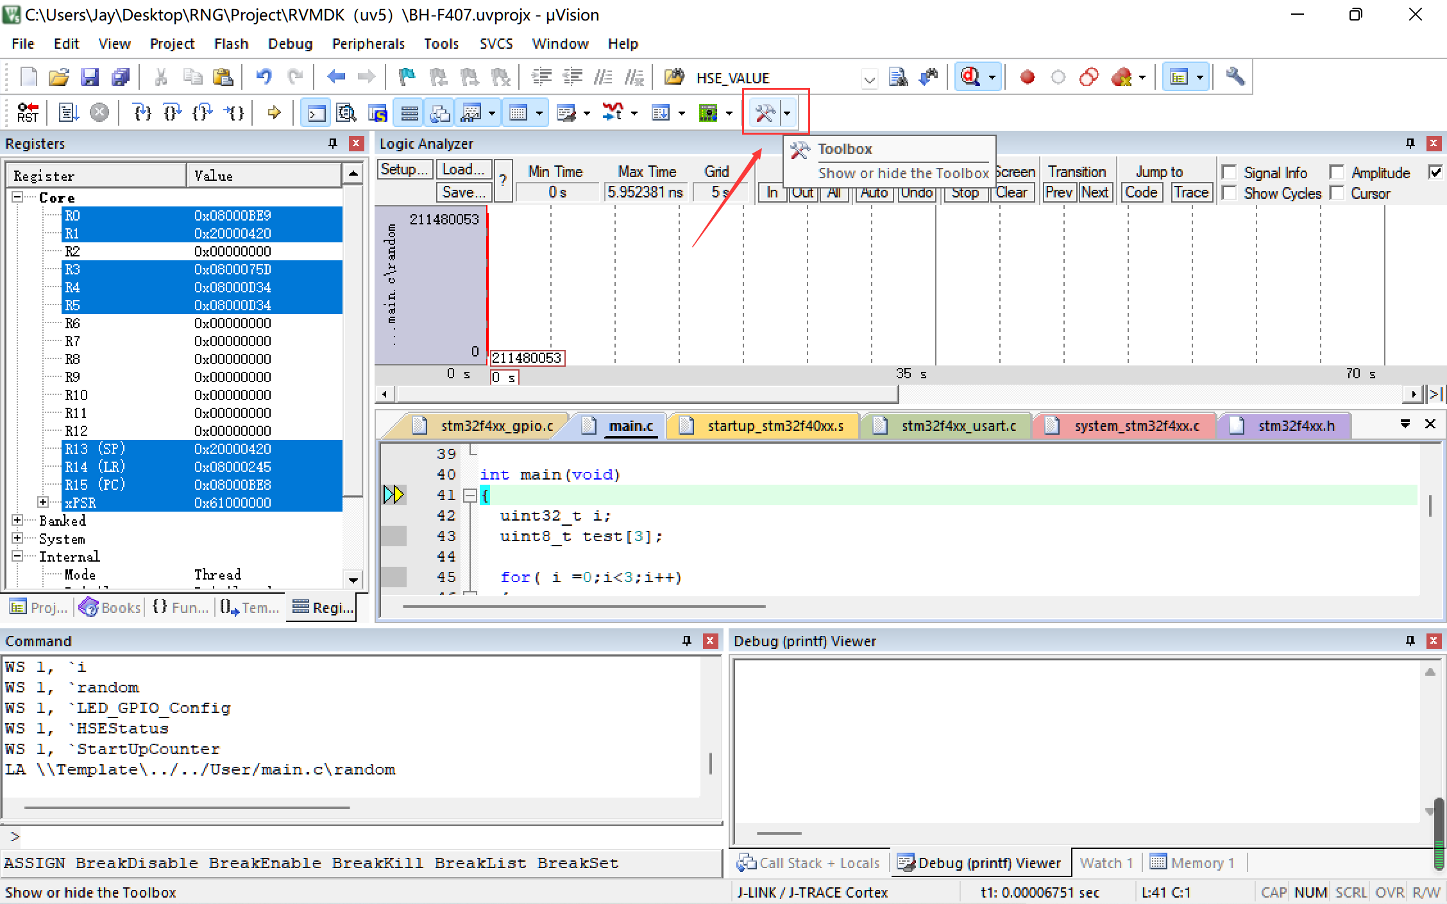Expand the Banked register group
The height and width of the screenshot is (904, 1447).
[17, 521]
